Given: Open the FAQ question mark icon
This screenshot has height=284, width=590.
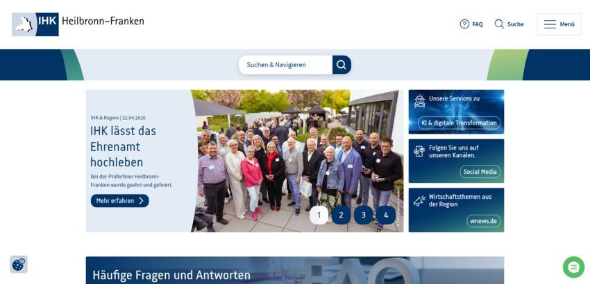Looking at the screenshot, I should [464, 24].
